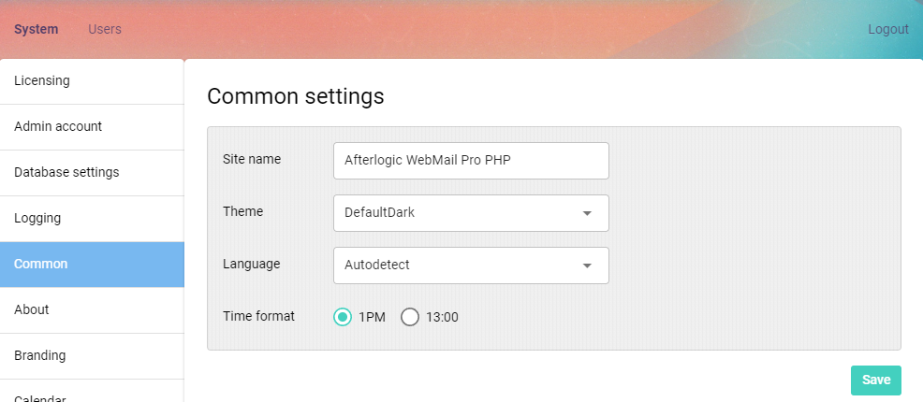
Task: Click the DefaultDark theme combo box
Action: pyautogui.click(x=459, y=213)
